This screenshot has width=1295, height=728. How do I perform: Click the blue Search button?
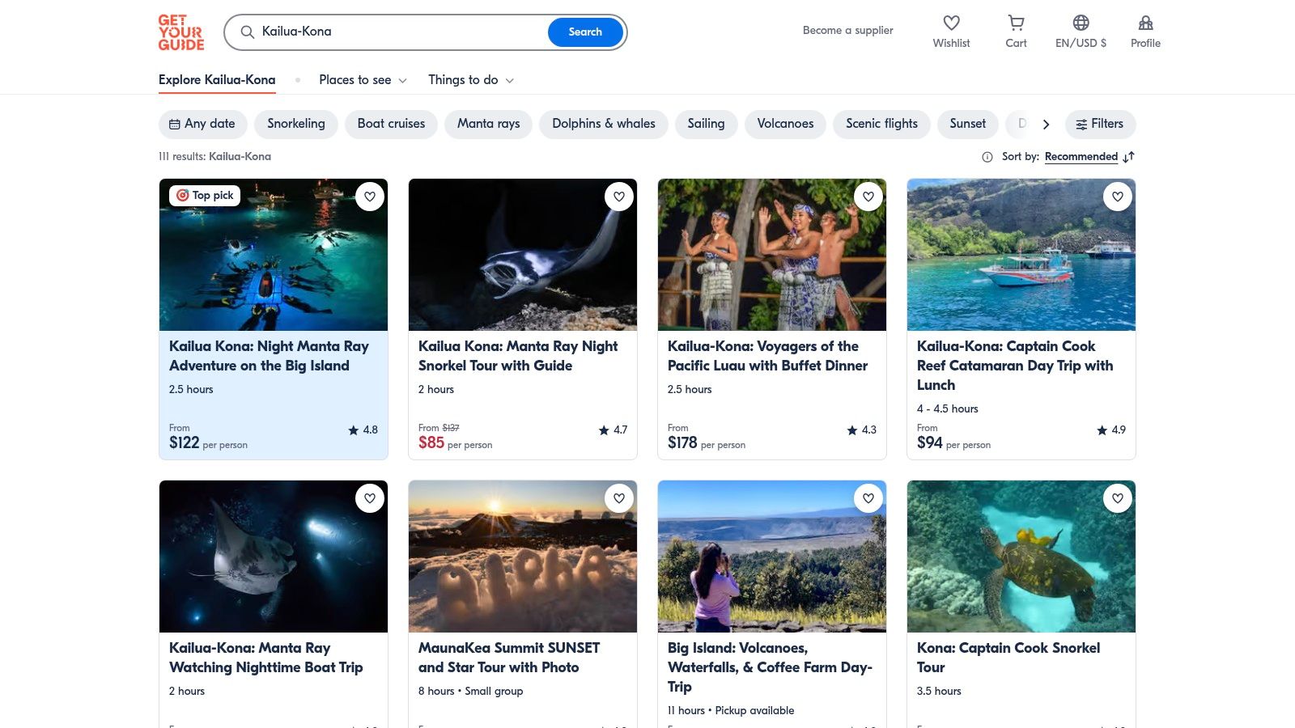click(x=585, y=32)
